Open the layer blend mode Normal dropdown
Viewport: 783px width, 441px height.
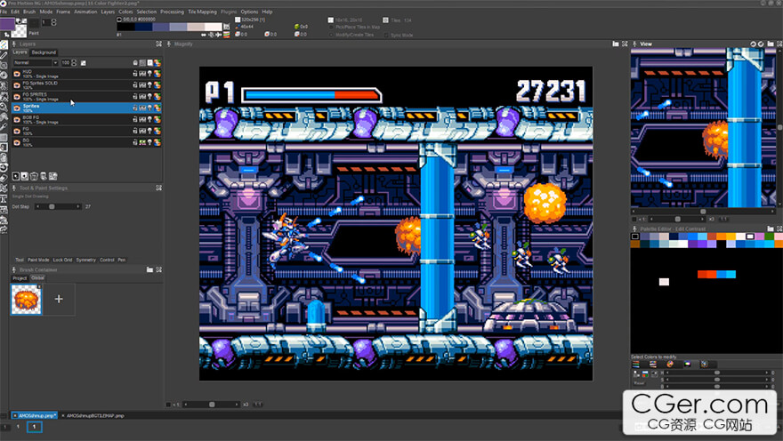35,63
